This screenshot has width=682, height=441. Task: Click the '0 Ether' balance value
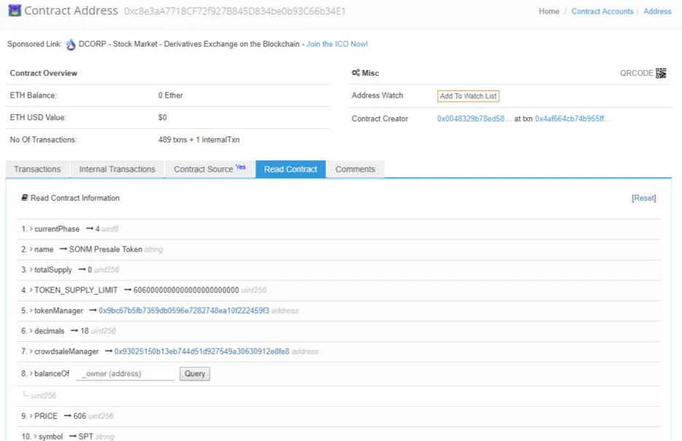[x=170, y=95]
